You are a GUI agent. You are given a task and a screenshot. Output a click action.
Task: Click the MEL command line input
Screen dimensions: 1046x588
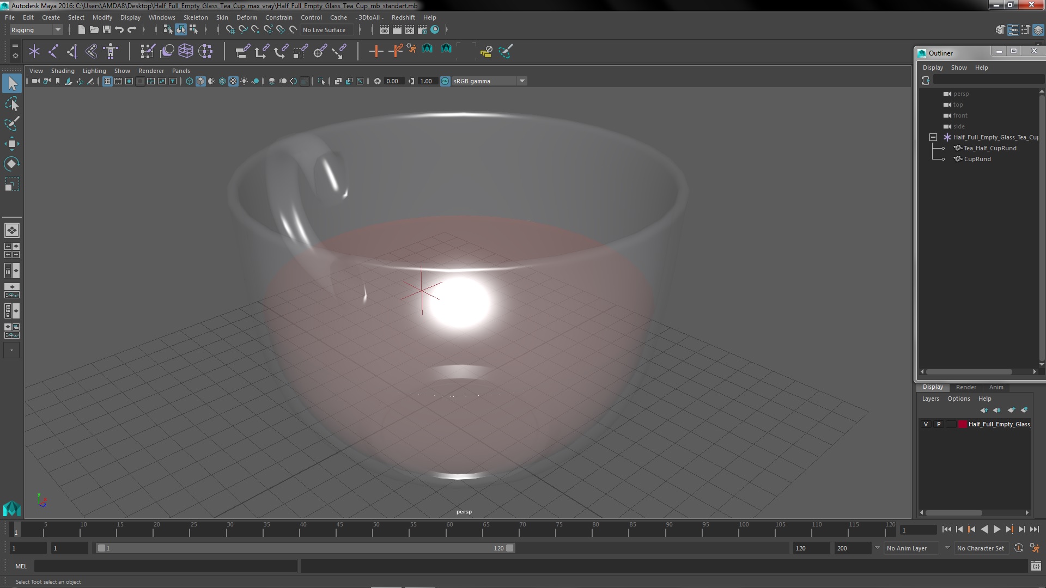(x=165, y=566)
